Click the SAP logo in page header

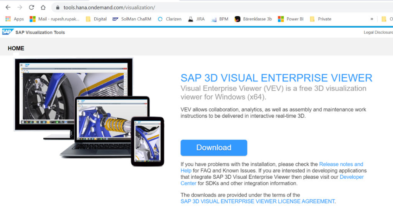(7, 32)
